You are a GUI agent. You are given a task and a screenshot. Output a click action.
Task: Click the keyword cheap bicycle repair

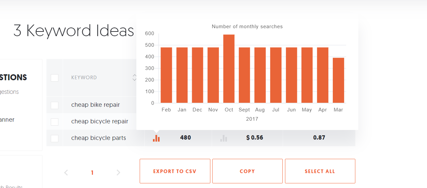pos(100,121)
